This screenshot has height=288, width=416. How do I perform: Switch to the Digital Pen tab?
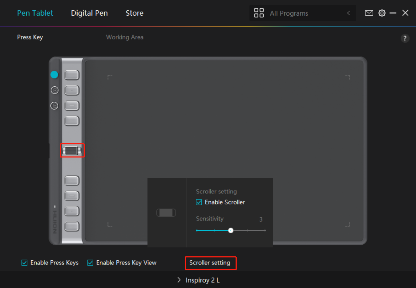(89, 13)
